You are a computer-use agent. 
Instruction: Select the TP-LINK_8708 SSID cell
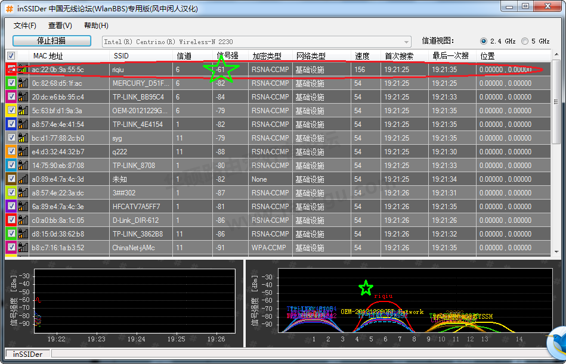coord(141,166)
